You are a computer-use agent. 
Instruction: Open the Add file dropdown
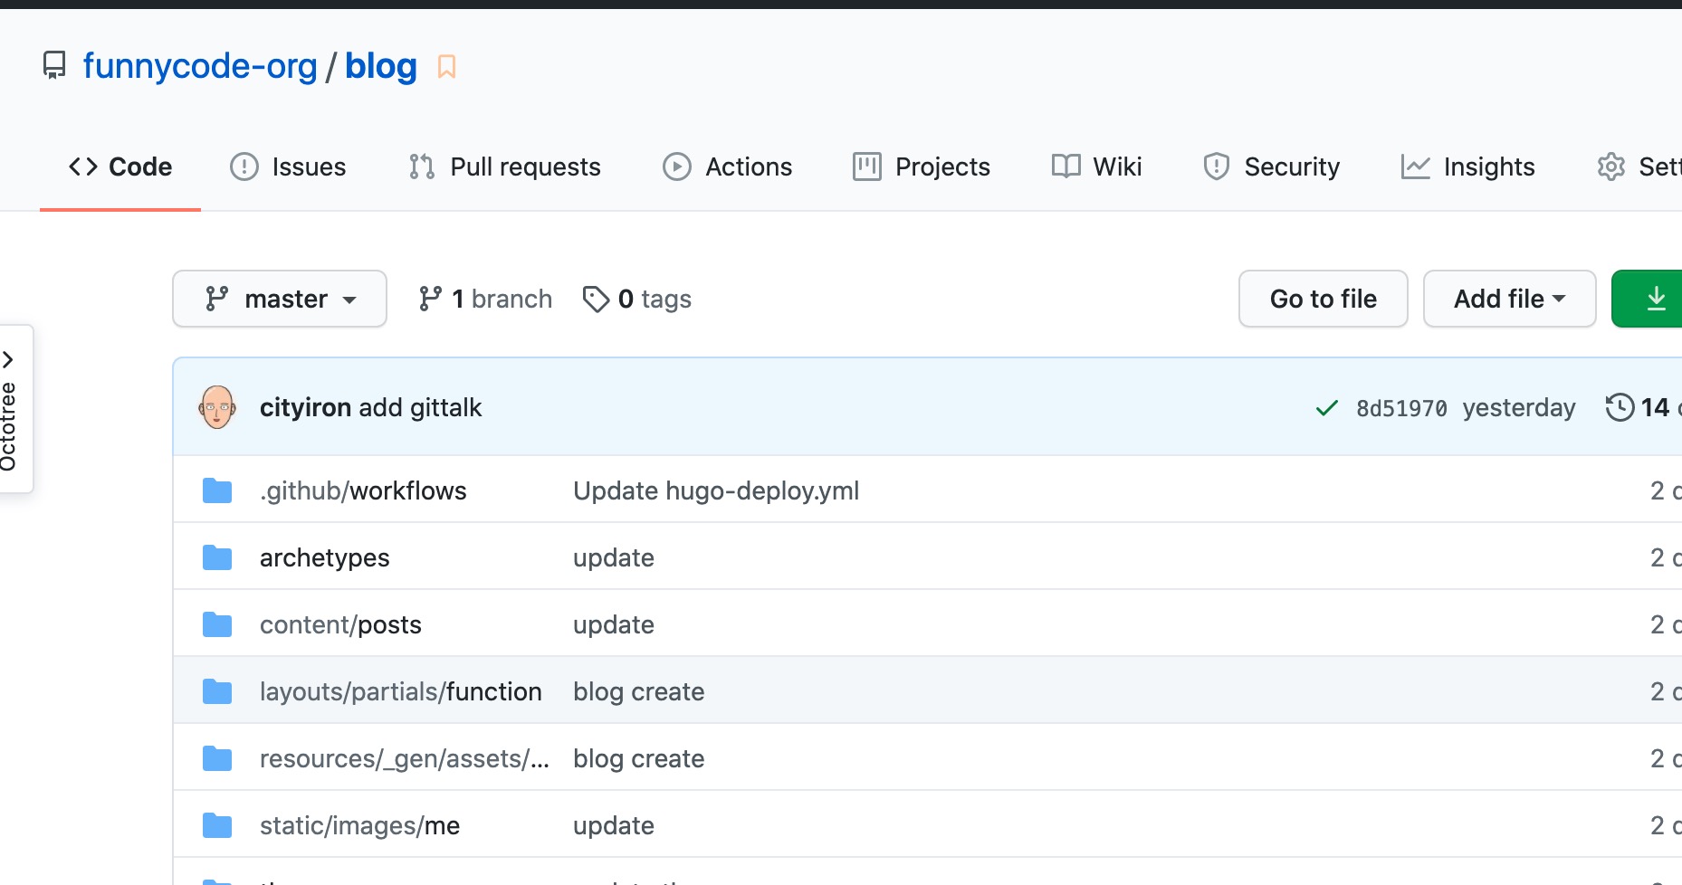(x=1509, y=299)
